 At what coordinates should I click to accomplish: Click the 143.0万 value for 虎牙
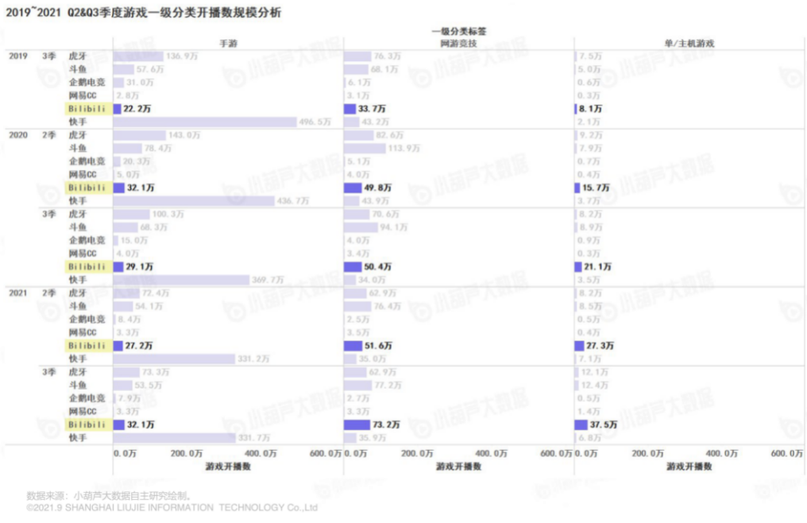pos(184,135)
